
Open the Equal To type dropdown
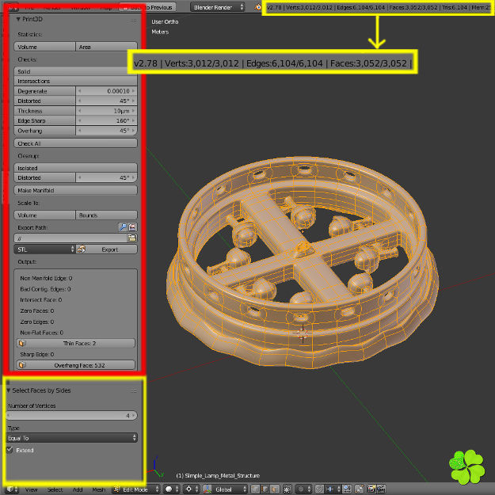pos(72,438)
